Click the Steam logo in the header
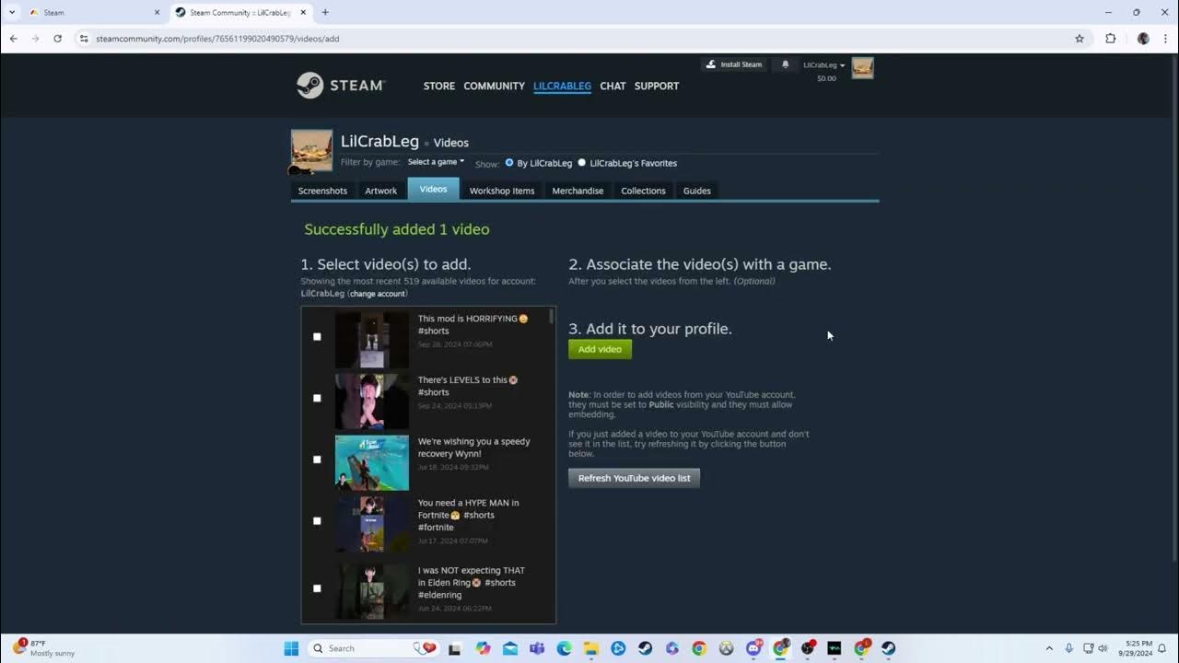The width and height of the screenshot is (1179, 663). coord(340,86)
